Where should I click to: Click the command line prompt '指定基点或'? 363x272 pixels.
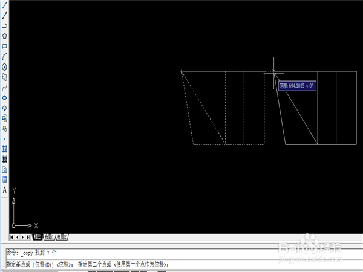point(19,264)
